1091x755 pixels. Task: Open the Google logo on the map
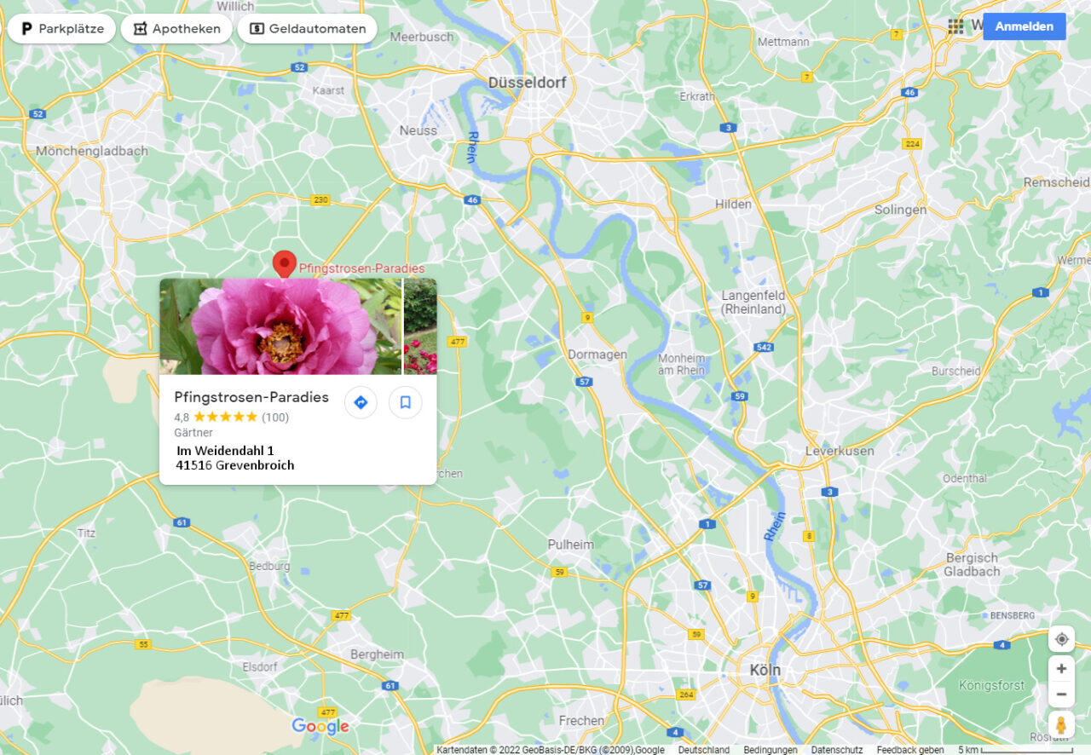(319, 725)
